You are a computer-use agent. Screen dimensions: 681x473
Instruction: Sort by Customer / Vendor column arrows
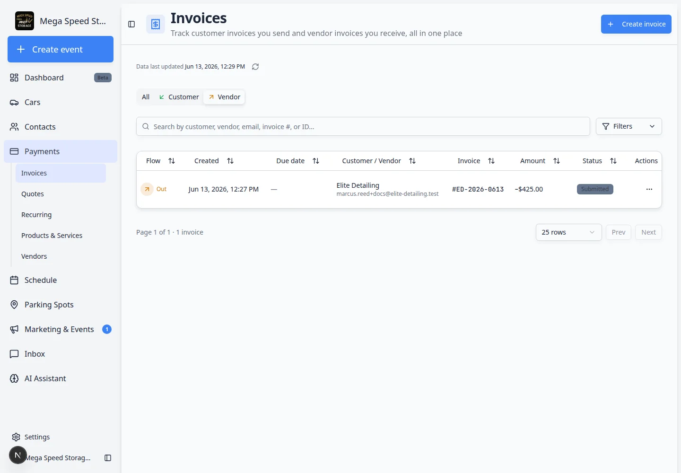[x=412, y=161]
